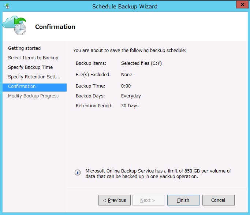This screenshot has height=215, width=250.
Task: Click the wizard icon in the title bar
Action: [x=6, y=6]
